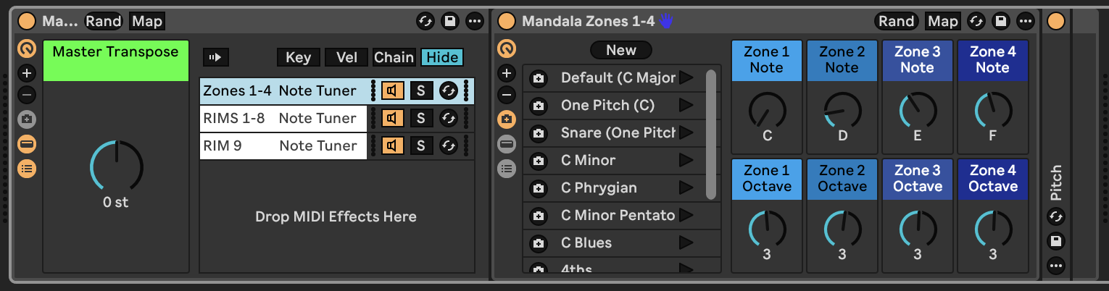The height and width of the screenshot is (291, 1109).
Task: Click Rand on Mandala Zones 1-4
Action: point(896,22)
